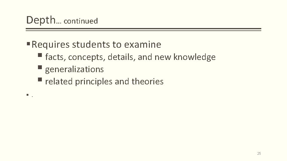This screenshot has width=287, height=161.
Task: Select the word "theories" in the last sub-bullet
Action: (147, 81)
